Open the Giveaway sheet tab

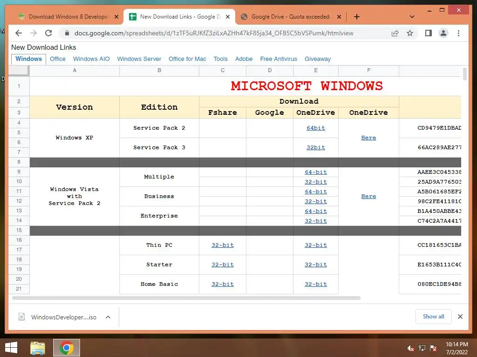click(x=318, y=59)
